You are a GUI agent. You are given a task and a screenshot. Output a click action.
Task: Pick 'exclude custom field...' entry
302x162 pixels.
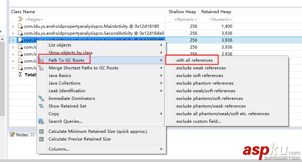point(198,121)
